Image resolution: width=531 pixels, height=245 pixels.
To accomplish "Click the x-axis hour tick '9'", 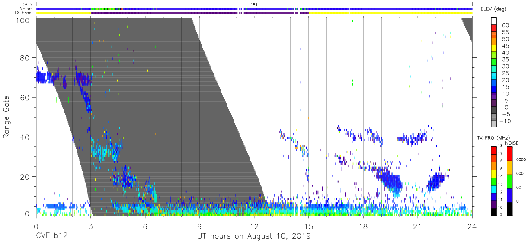I will point(199,226).
